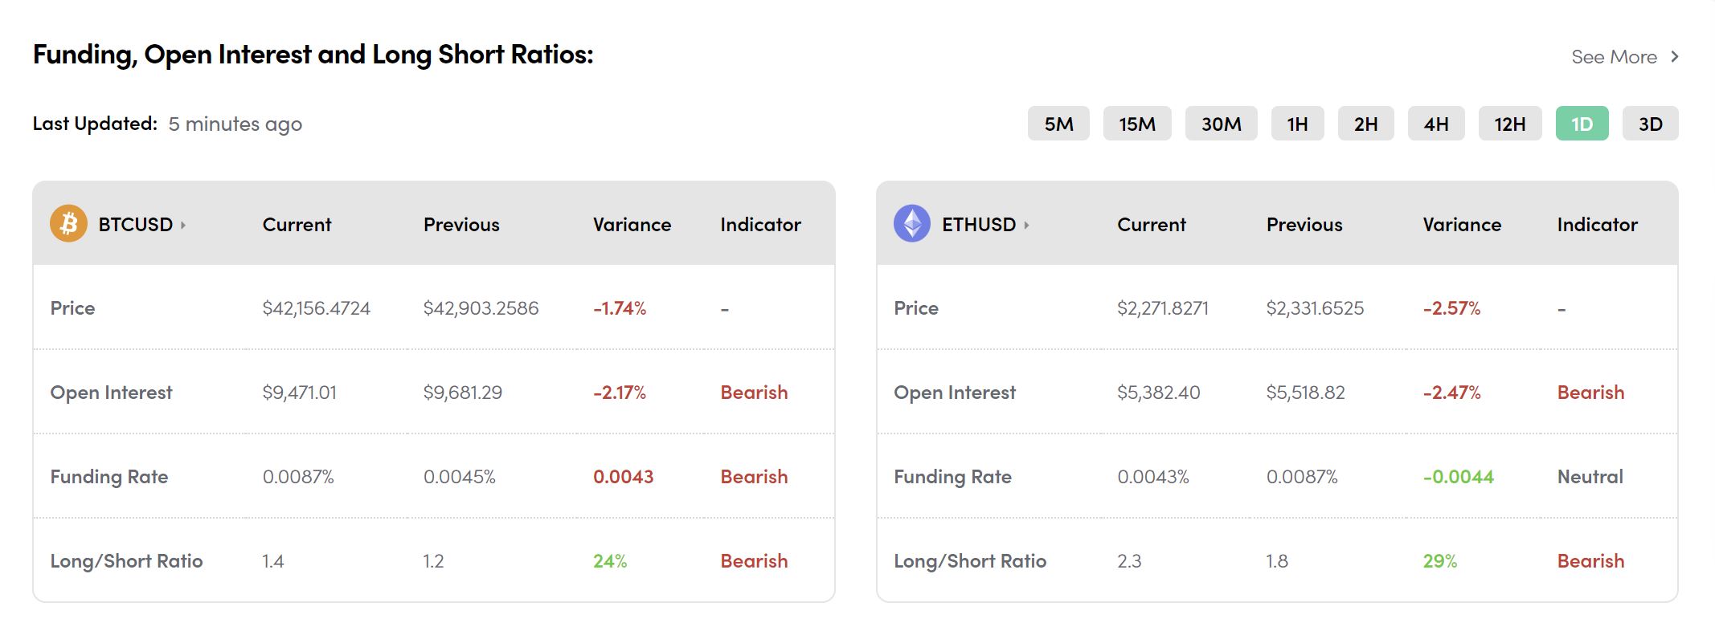Screen dimensions: 1715x639
Task: Switch to the 3D timeframe
Action: pyautogui.click(x=1650, y=124)
